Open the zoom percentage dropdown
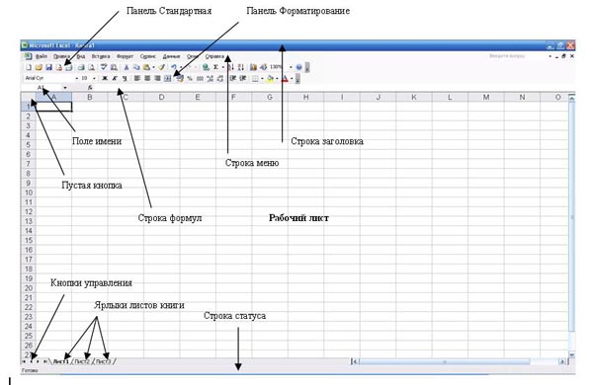Image resolution: width=593 pixels, height=385 pixels. (x=291, y=67)
